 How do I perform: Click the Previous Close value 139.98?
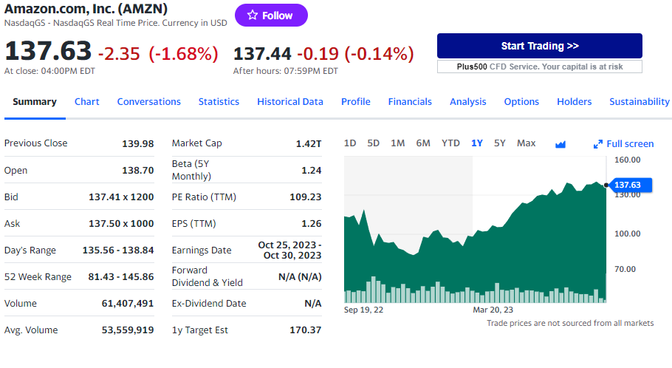pyautogui.click(x=138, y=143)
